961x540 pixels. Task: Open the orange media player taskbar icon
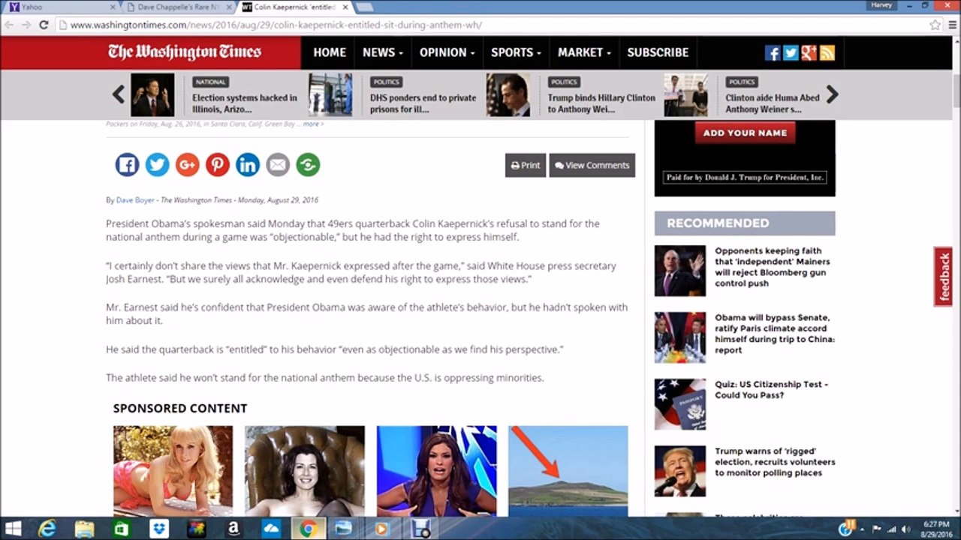click(x=381, y=529)
